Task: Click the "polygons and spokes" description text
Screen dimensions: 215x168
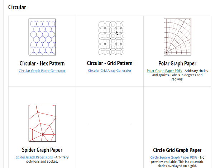Action: tap(42, 162)
